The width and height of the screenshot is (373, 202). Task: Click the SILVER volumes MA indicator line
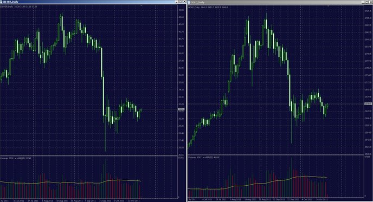point(72,183)
